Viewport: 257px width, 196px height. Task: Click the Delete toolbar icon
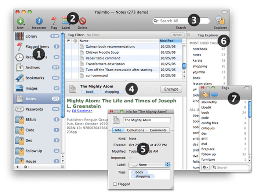[83, 21]
